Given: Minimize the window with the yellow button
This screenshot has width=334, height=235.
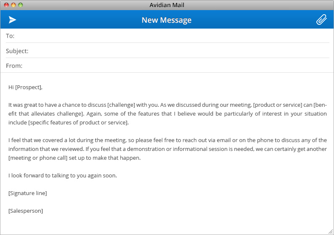Looking at the screenshot, I should [x=13, y=5].
